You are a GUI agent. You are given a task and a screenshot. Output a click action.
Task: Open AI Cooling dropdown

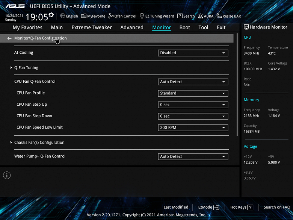coord(193,53)
